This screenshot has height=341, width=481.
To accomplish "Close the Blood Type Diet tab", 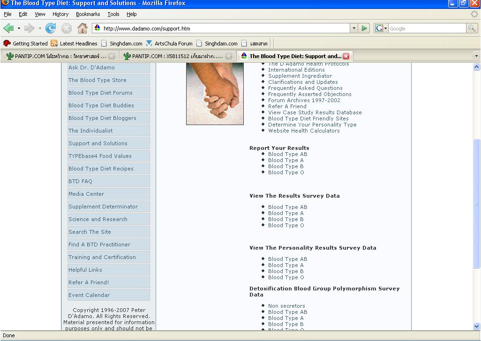I will coord(346,56).
